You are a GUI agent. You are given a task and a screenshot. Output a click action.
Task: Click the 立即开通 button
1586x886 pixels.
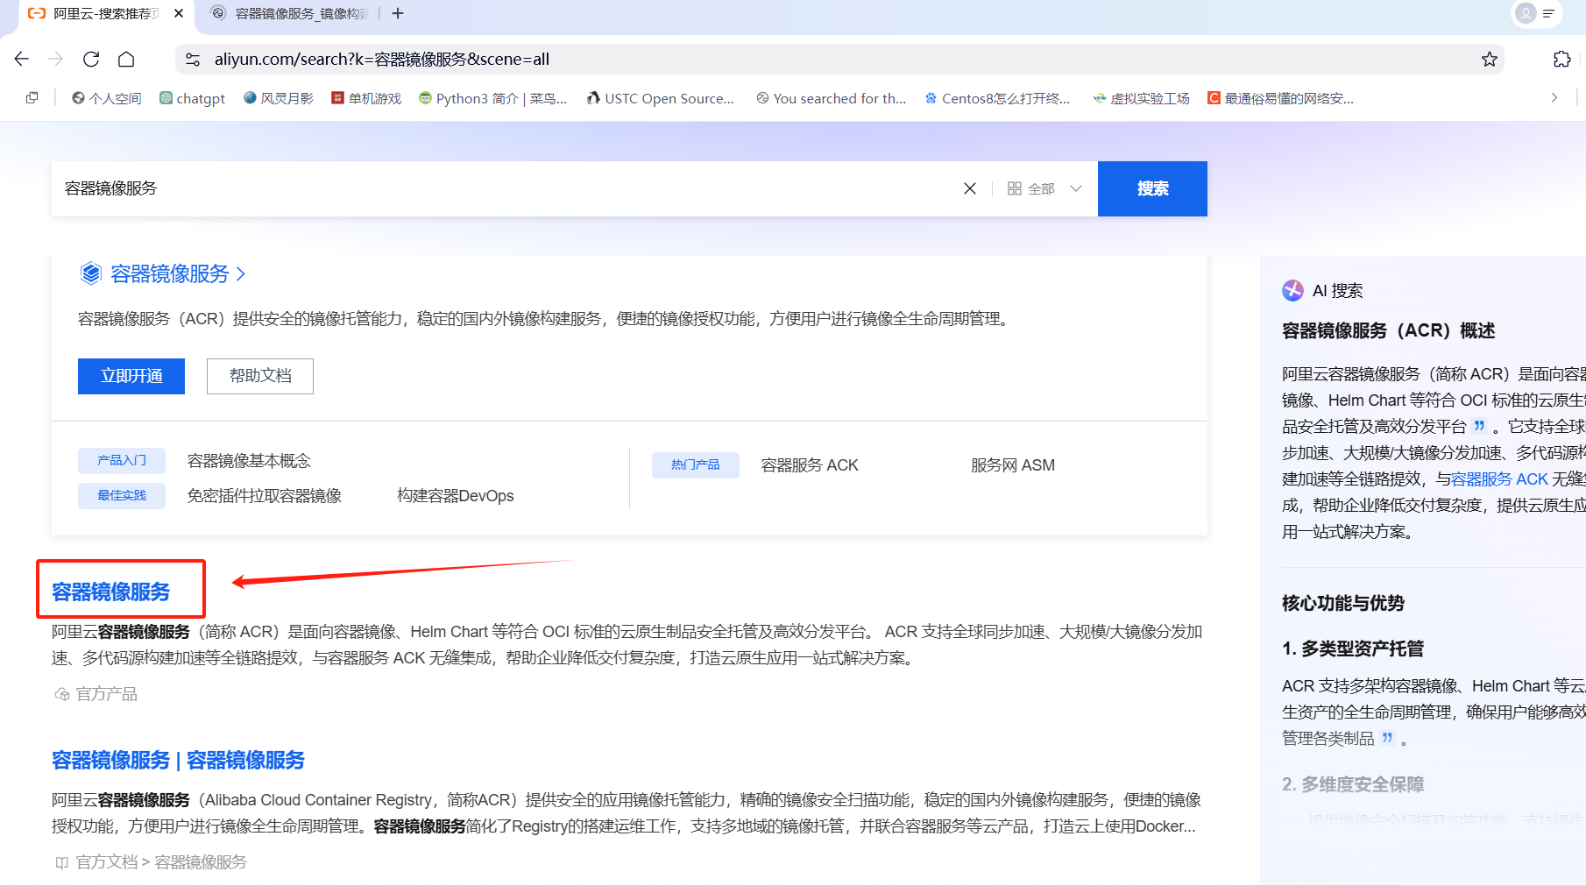[131, 376]
